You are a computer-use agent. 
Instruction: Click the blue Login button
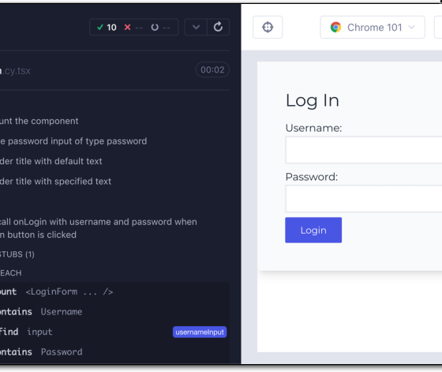pyautogui.click(x=313, y=230)
